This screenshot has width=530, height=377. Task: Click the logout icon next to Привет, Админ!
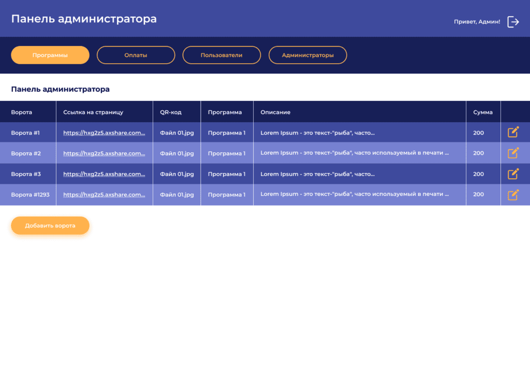click(513, 22)
